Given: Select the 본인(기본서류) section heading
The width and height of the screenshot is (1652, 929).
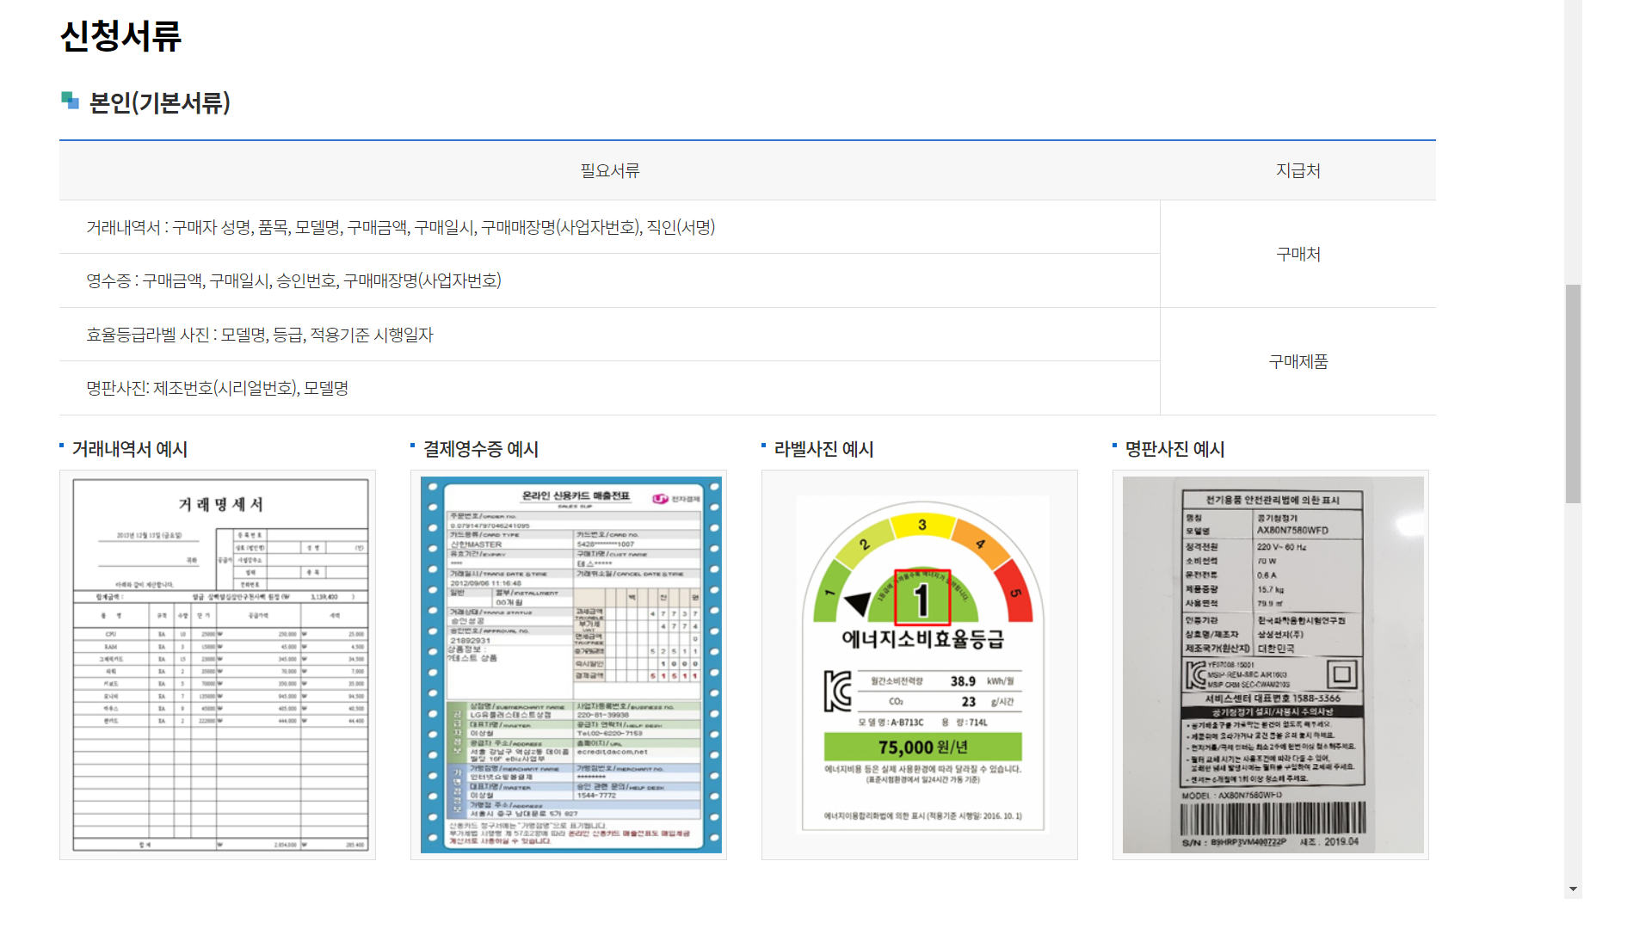Looking at the screenshot, I should 157,103.
